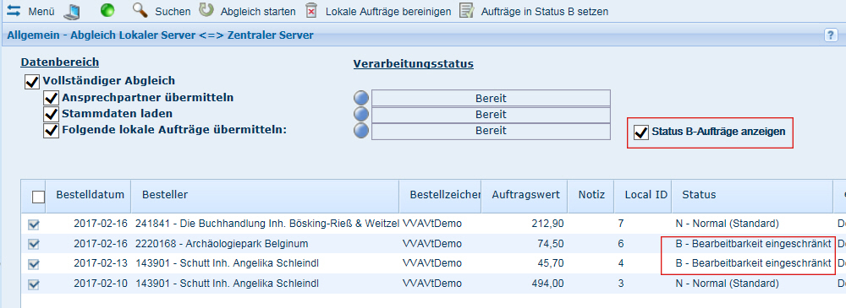This screenshot has width=846, height=308.
Task: Click the computer server icon in toolbar
Action: point(71,11)
